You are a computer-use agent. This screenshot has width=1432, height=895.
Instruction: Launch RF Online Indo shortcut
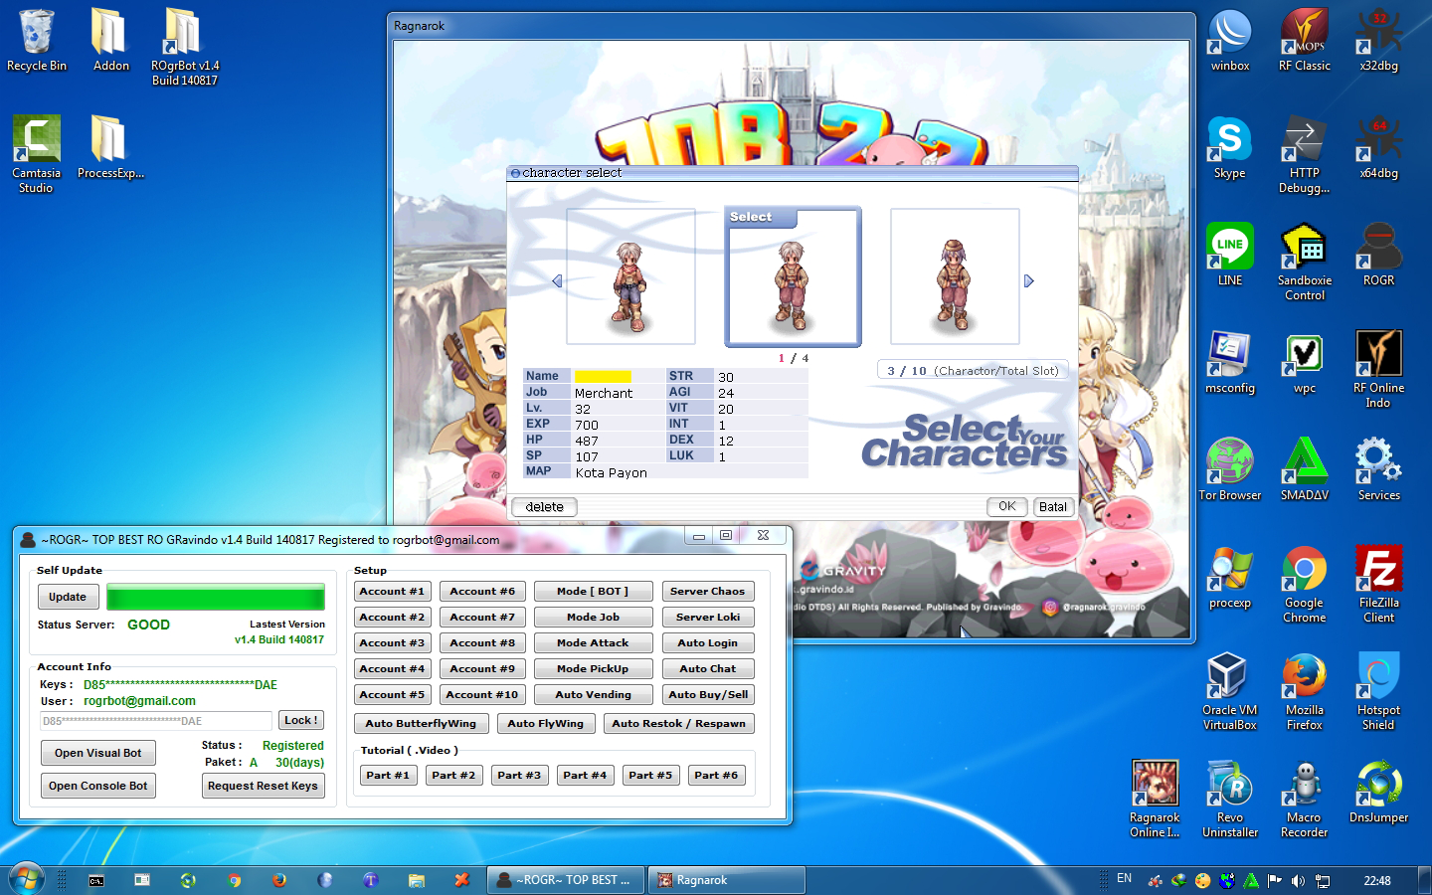[x=1379, y=369]
